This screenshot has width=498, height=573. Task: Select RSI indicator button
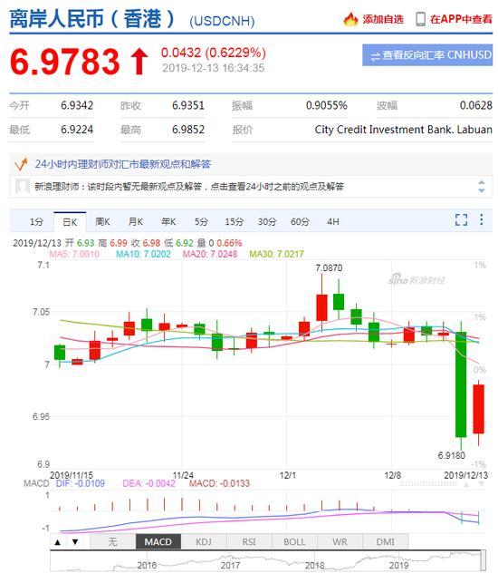(x=249, y=542)
